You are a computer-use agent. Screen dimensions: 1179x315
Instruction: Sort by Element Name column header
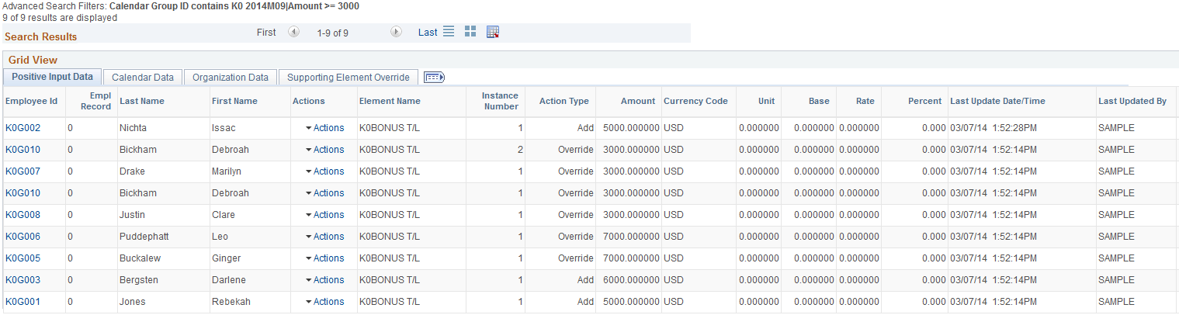tap(390, 101)
